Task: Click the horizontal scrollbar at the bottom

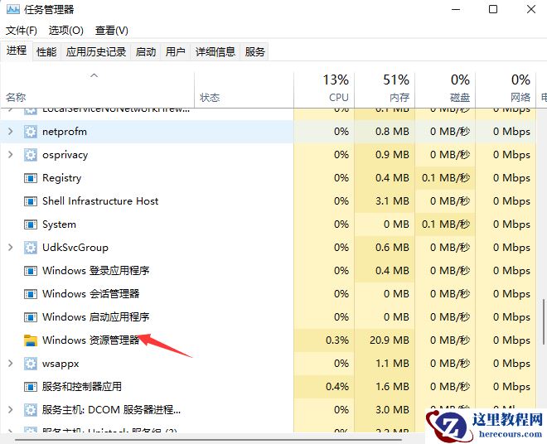Action: [x=209, y=440]
